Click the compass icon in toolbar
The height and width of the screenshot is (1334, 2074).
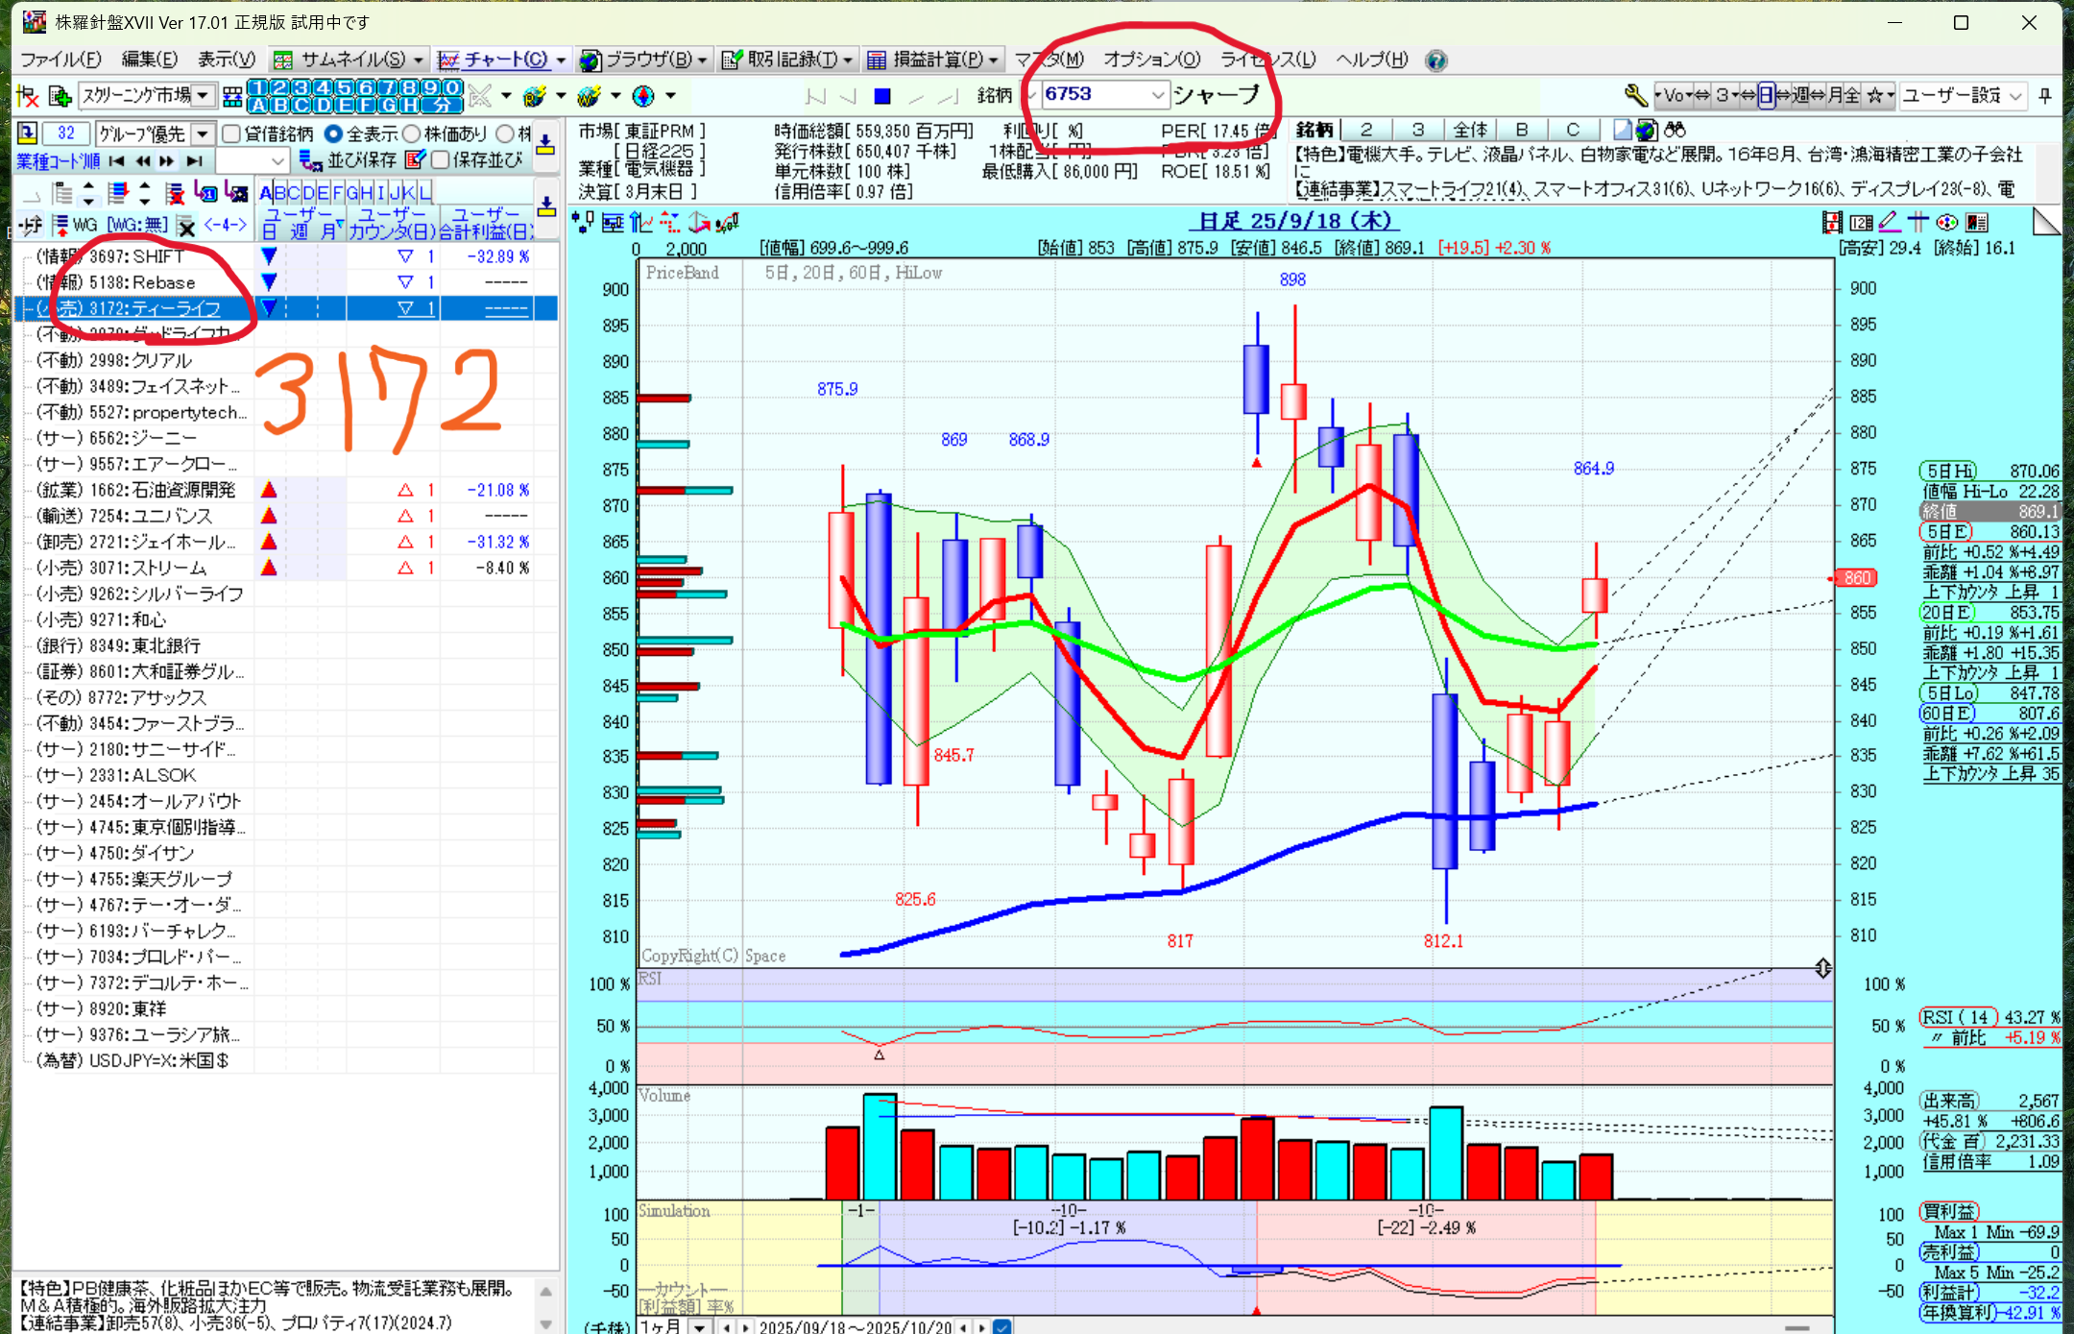coord(643,95)
